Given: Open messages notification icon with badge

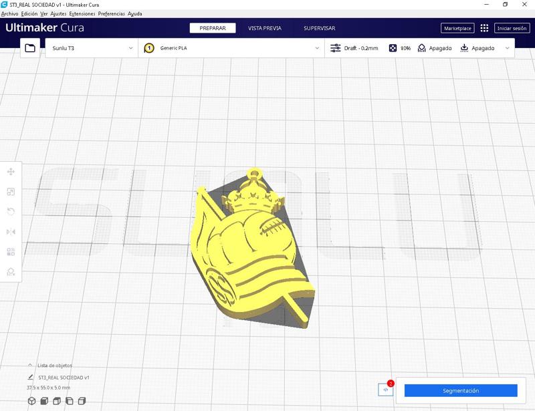Looking at the screenshot, I should pos(386,390).
